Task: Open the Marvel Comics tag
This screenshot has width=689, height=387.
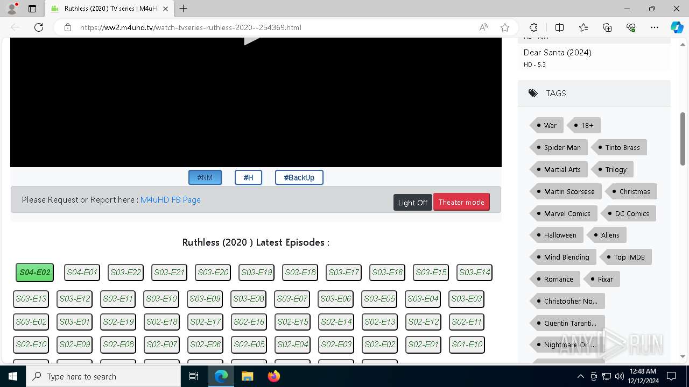Action: (x=563, y=213)
